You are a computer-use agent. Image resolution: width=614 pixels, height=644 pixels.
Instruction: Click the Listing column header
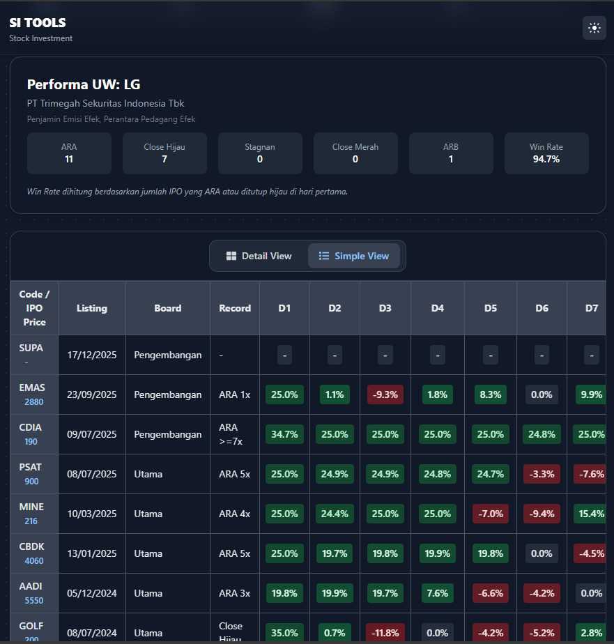pyautogui.click(x=92, y=308)
